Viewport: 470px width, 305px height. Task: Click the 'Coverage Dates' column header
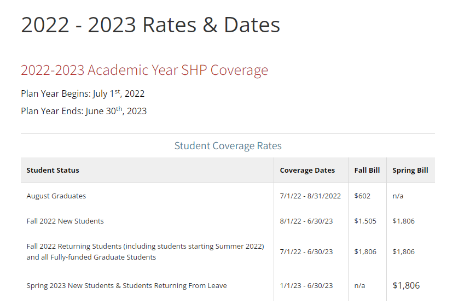pos(307,171)
